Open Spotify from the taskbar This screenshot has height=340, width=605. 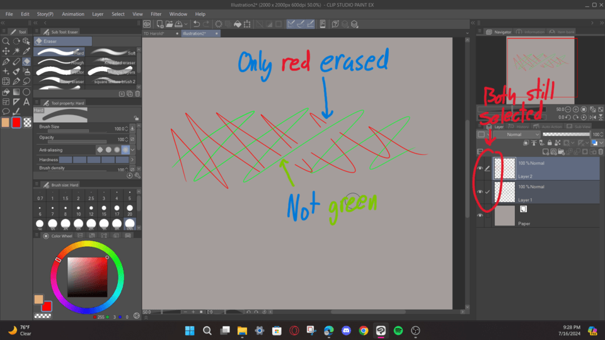click(398, 331)
